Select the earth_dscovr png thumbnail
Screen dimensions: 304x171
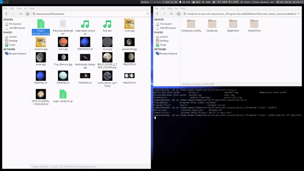tap(107, 78)
